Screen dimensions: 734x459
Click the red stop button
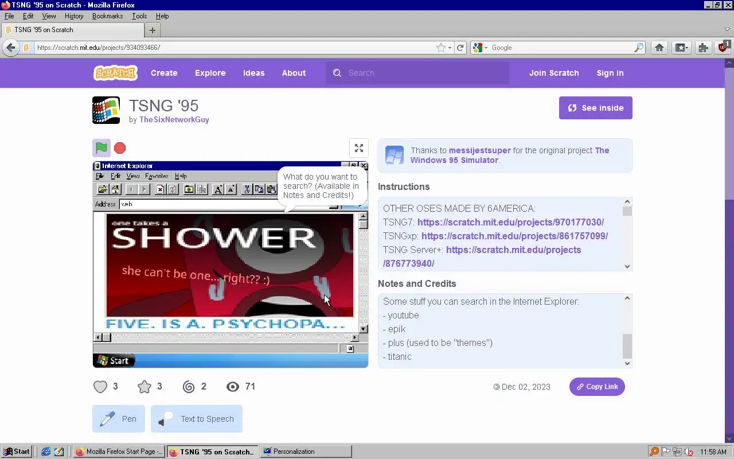coord(120,148)
